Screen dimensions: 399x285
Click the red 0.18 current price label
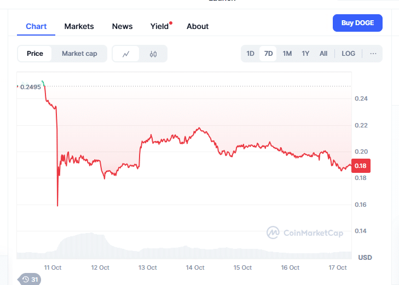click(x=360, y=166)
